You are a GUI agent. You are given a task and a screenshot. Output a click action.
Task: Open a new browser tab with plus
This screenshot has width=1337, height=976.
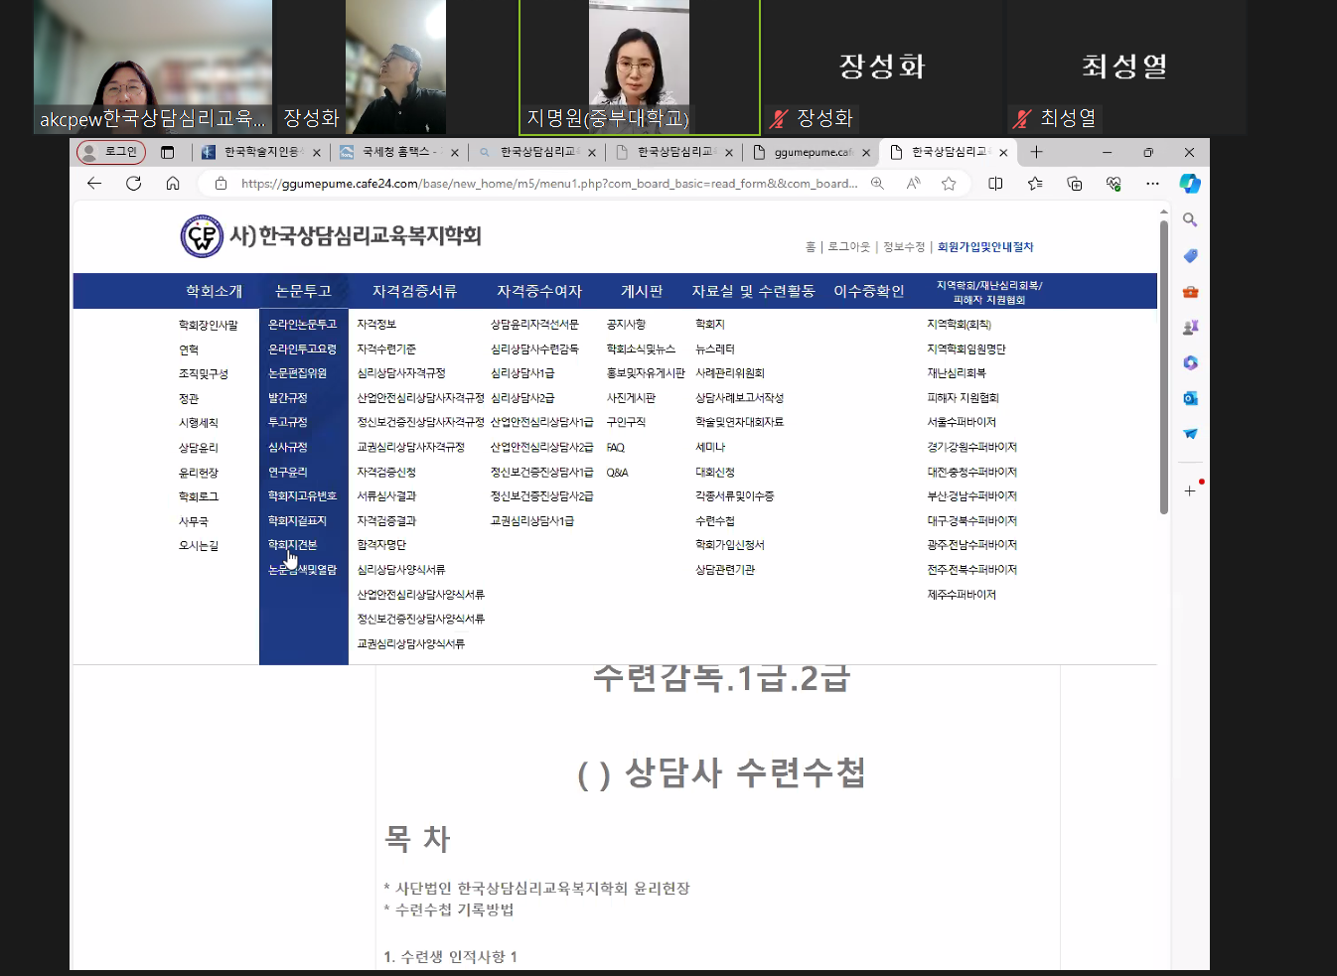[1036, 152]
